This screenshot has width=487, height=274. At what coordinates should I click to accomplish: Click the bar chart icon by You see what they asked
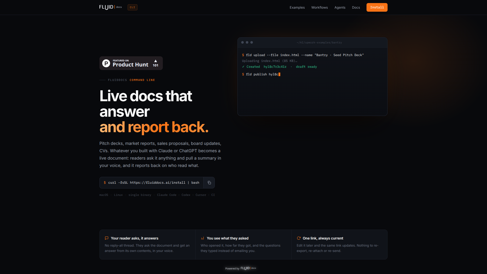pos(202,238)
